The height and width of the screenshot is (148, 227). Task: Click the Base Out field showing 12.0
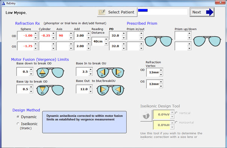click(x=83, y=89)
